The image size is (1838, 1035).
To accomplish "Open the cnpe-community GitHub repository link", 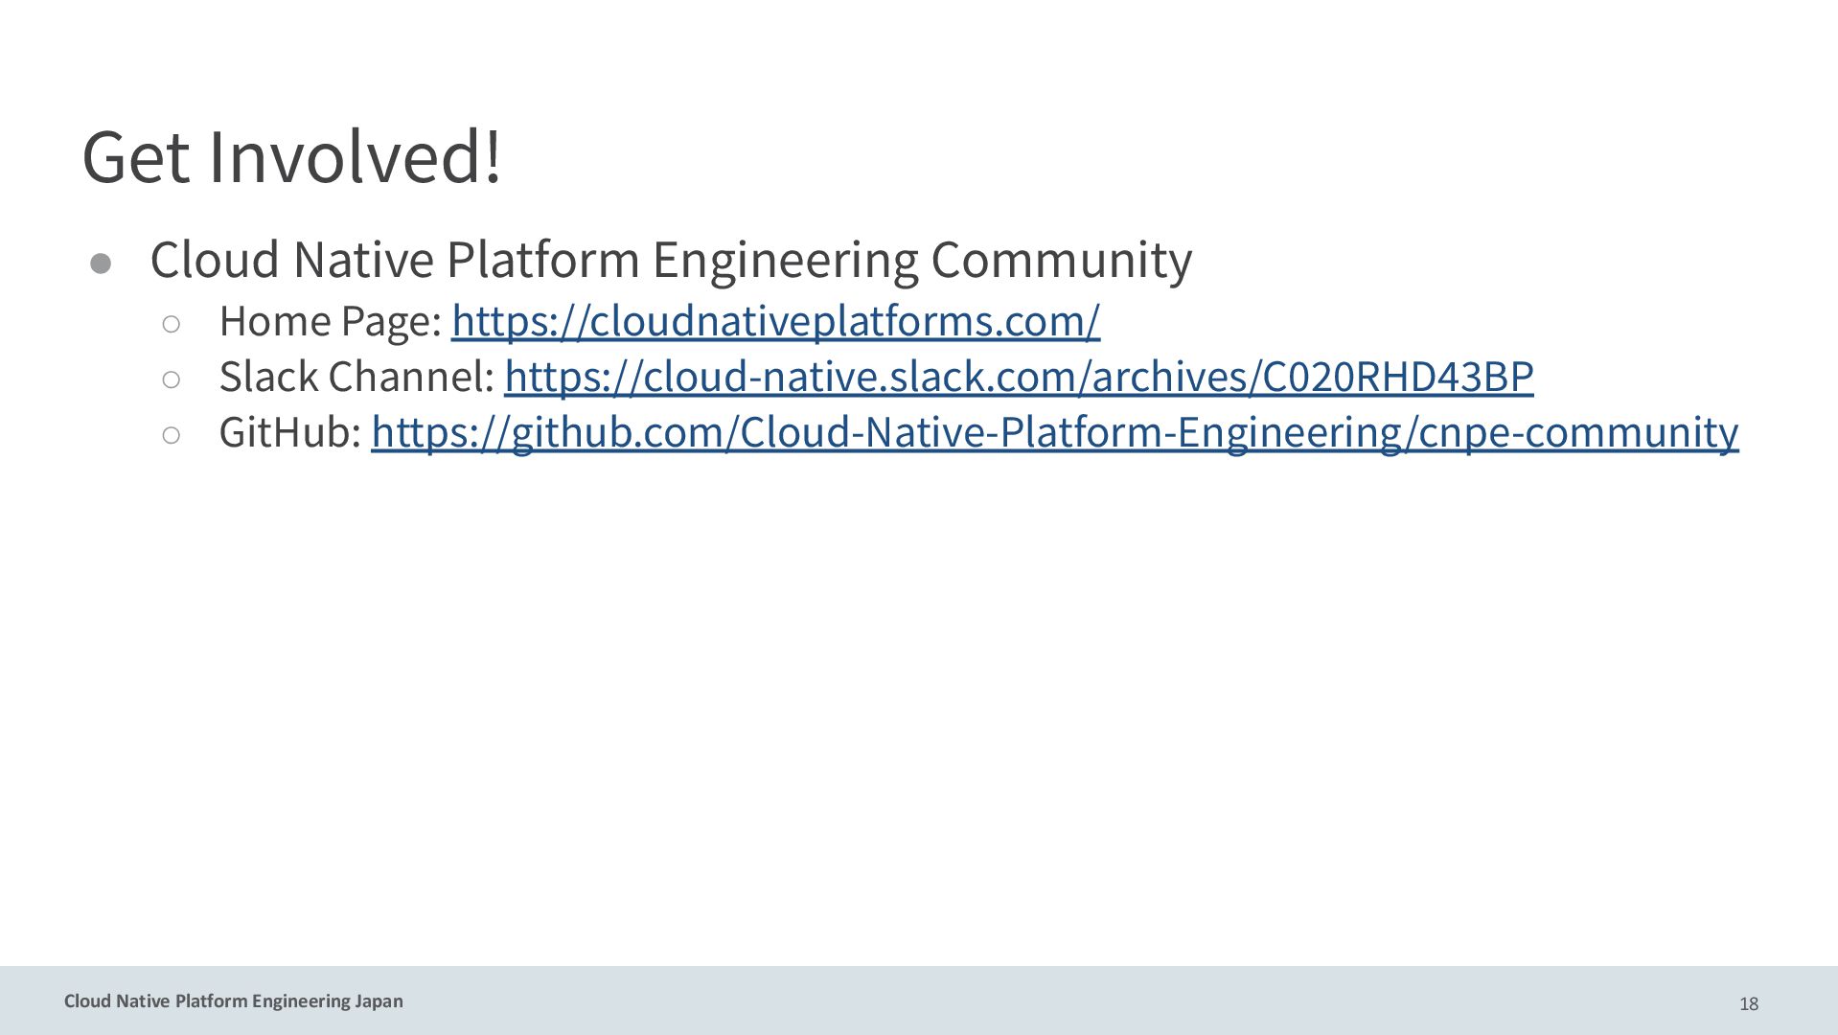I will point(1054,432).
